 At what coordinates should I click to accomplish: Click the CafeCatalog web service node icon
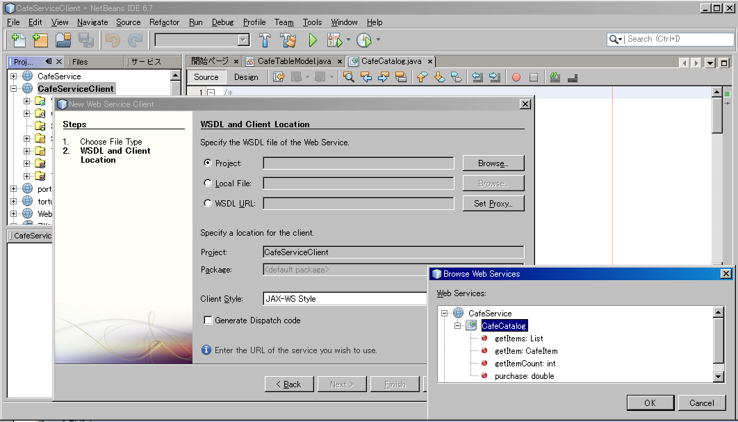point(471,325)
